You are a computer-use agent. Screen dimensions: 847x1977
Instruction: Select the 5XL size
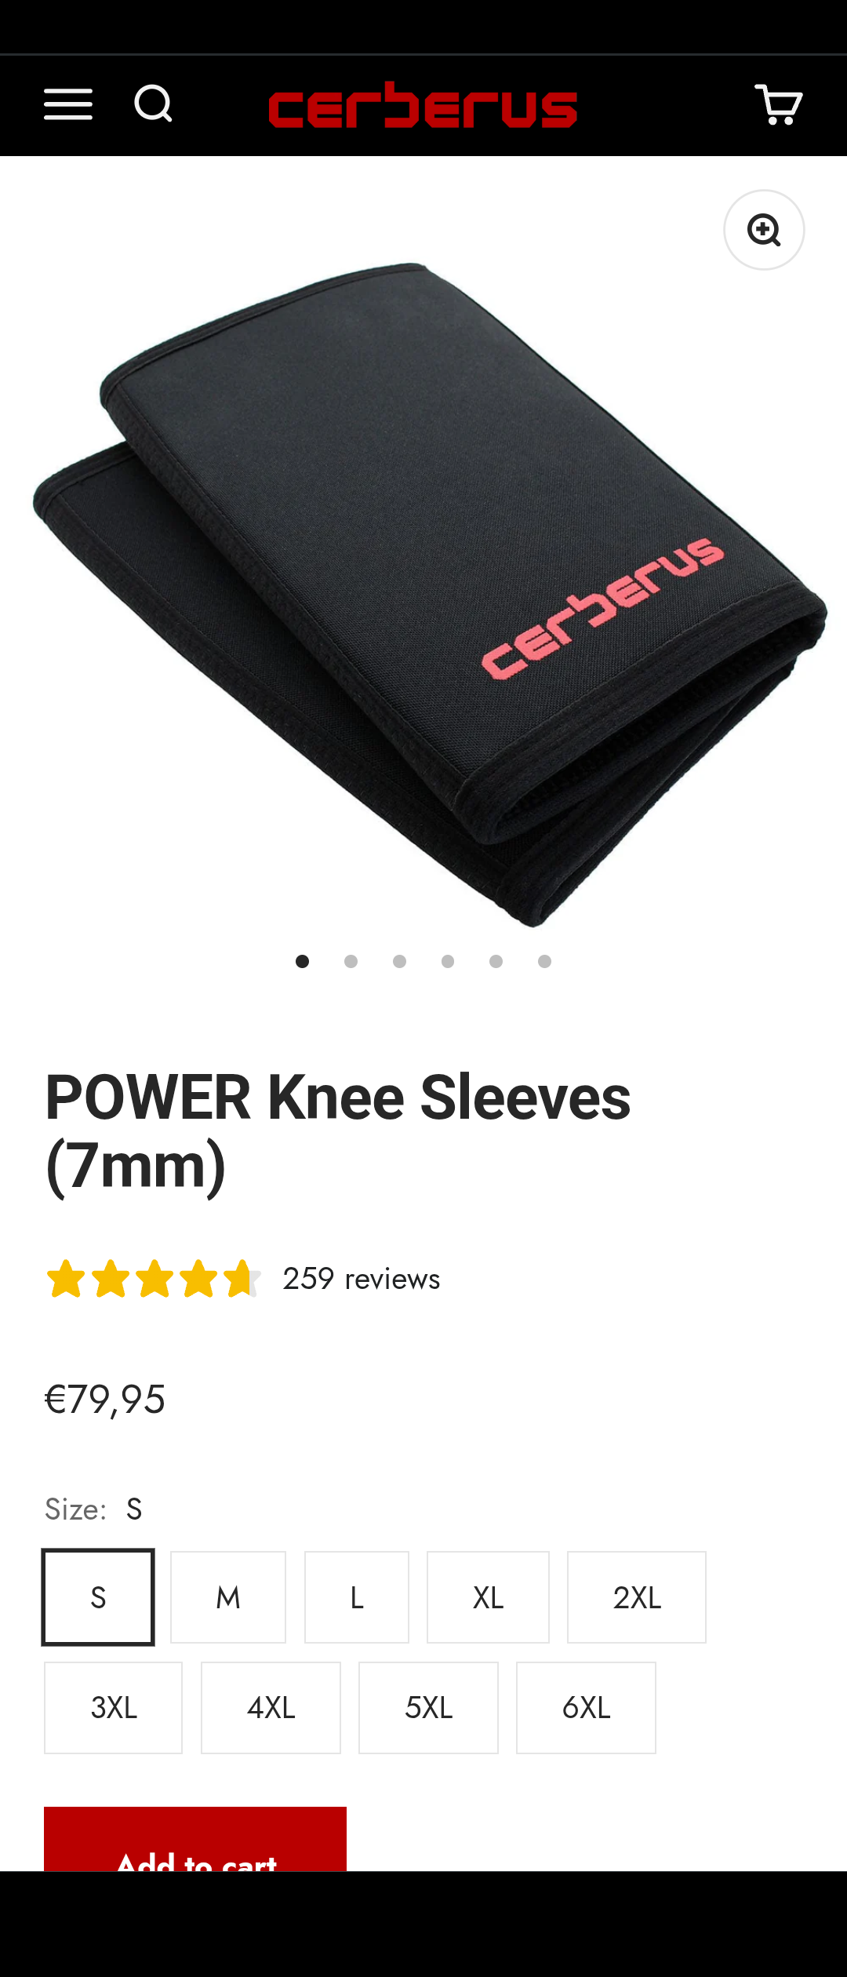(428, 1708)
